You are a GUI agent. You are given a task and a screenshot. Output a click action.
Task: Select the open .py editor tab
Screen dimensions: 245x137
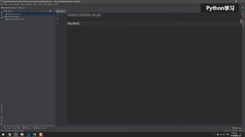point(61,11)
